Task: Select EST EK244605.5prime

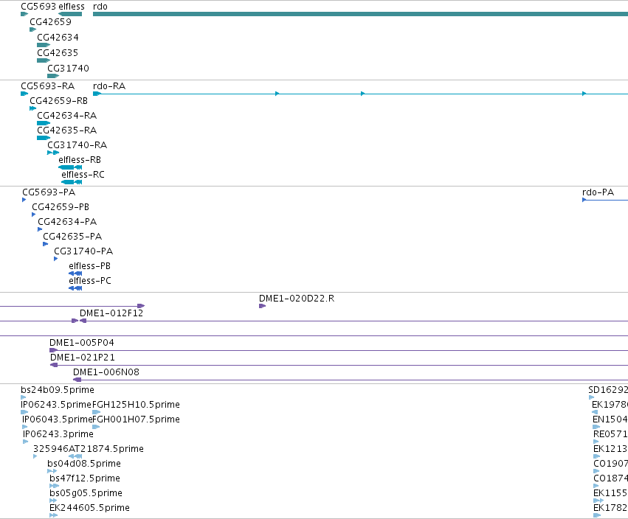Action: (90, 508)
